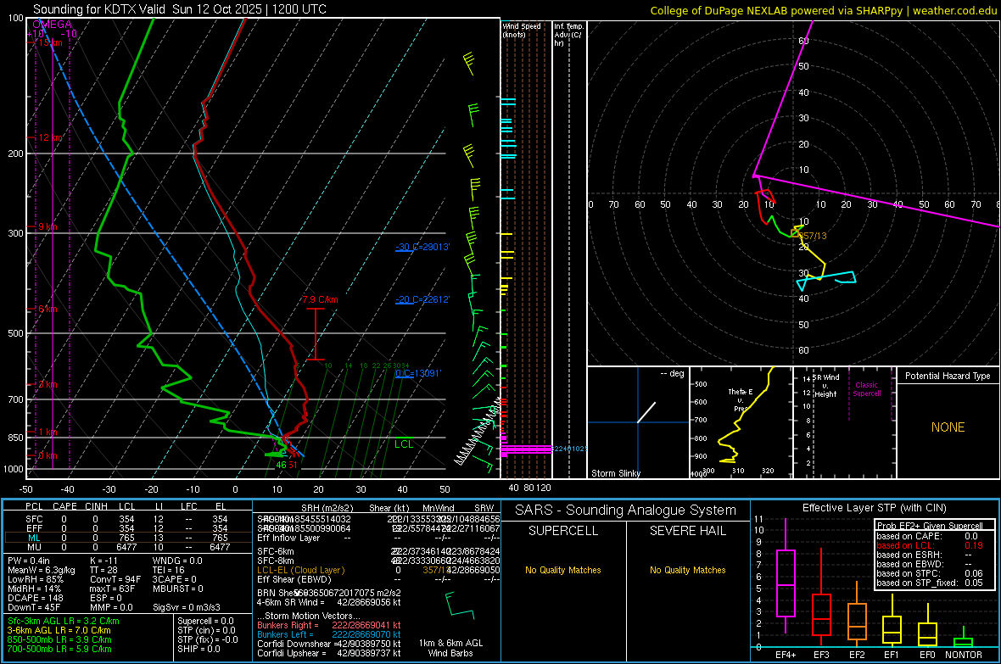
Task: Select the highlighted ML parcel row label
Action: coord(34,538)
